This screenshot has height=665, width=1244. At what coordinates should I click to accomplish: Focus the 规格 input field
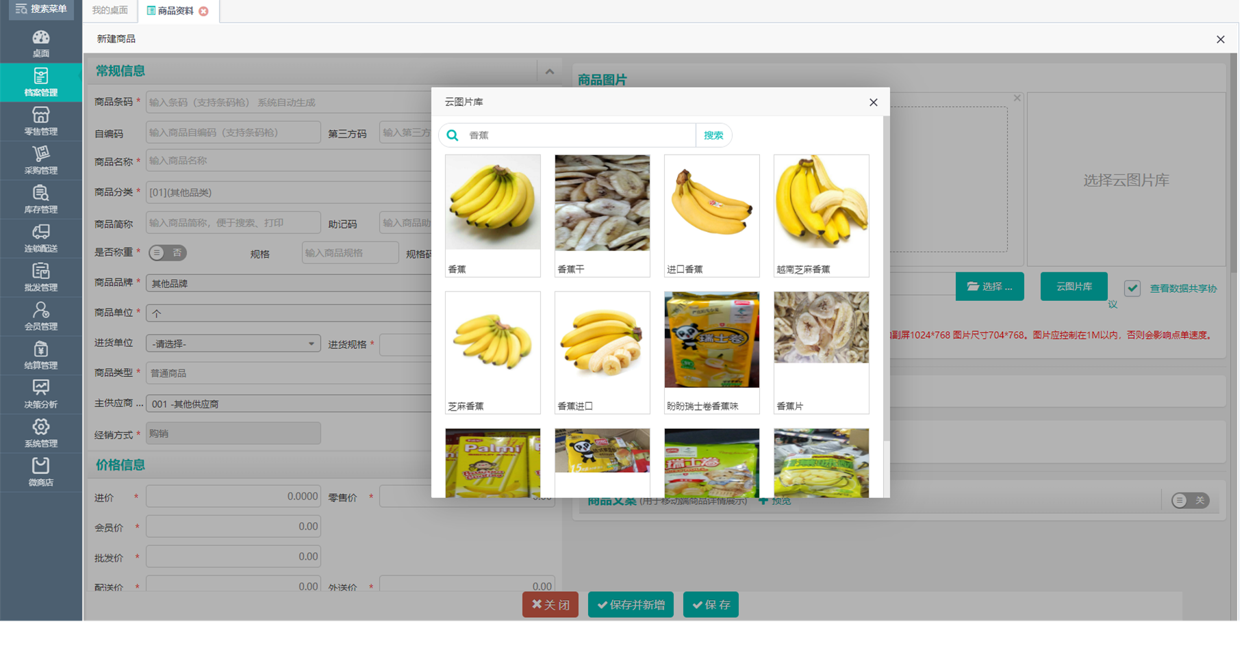[x=350, y=252]
